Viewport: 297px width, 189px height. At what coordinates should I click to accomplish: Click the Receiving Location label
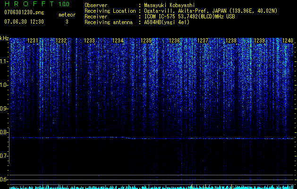click(x=110, y=11)
